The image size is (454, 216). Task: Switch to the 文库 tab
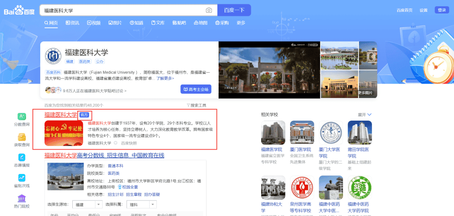pos(158,23)
